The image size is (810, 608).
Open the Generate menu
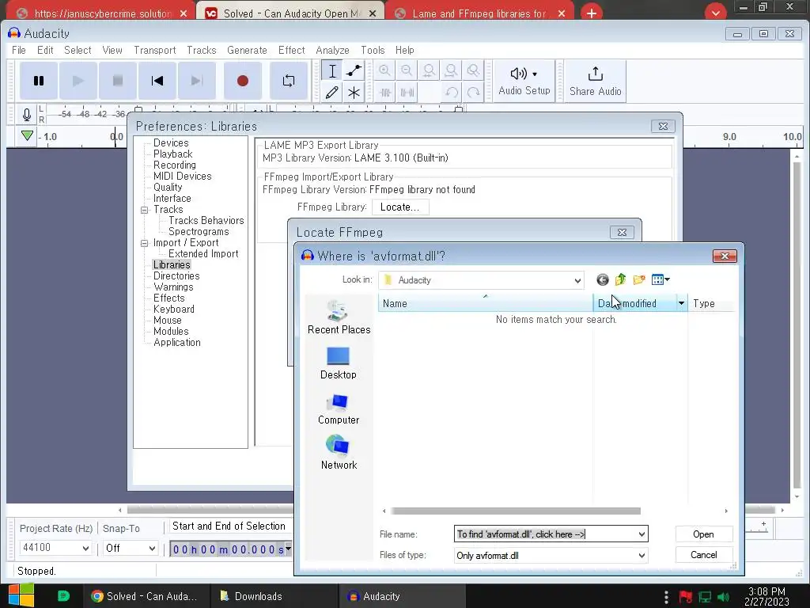tap(247, 50)
